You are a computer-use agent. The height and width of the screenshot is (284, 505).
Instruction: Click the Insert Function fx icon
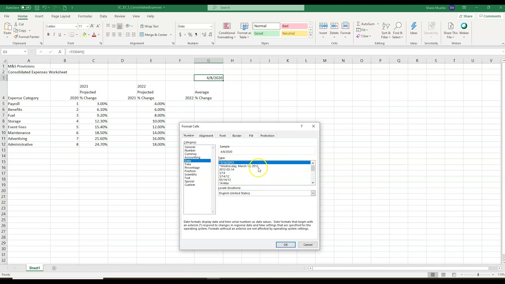(x=60, y=52)
